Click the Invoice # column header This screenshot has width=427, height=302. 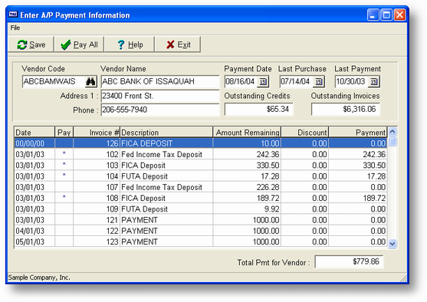pos(97,133)
